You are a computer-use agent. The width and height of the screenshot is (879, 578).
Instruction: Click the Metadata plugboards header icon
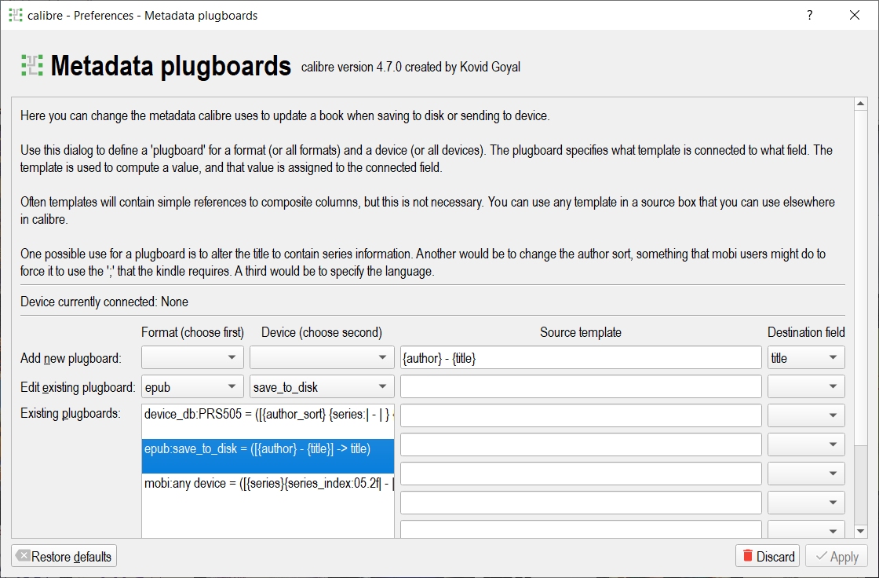point(32,66)
